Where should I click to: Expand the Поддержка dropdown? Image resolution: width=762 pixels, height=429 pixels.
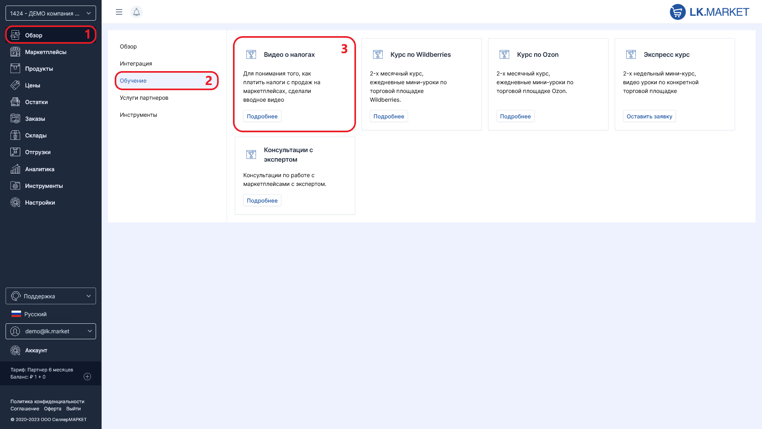[51, 296]
